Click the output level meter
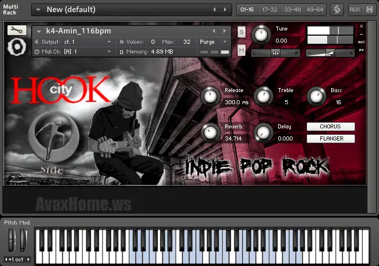 click(330, 35)
